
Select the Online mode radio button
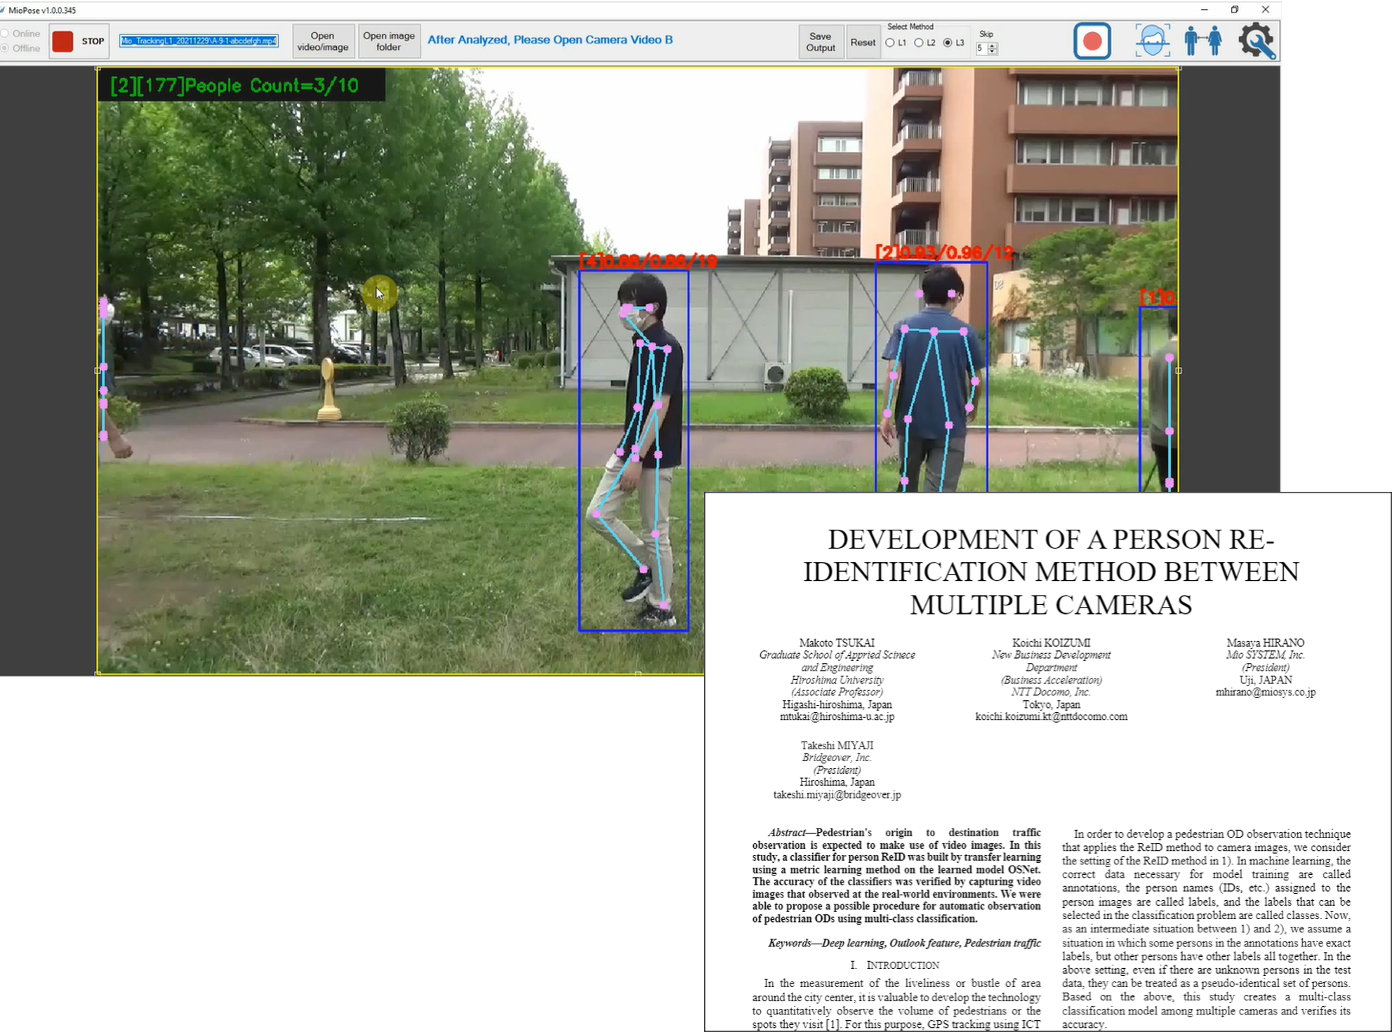[6, 34]
